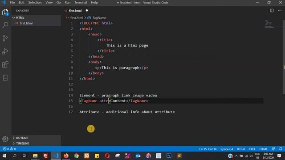Viewport: 285px width, 160px height.
Task: Open Outlook from the taskbar
Action: [138, 156]
